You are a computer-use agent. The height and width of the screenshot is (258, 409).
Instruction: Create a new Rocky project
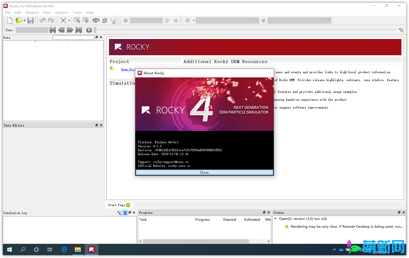coord(10,20)
